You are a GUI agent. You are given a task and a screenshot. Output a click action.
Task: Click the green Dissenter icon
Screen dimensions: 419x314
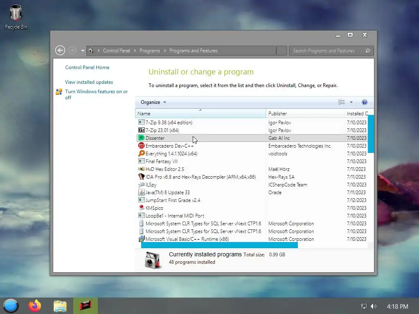coord(141,138)
